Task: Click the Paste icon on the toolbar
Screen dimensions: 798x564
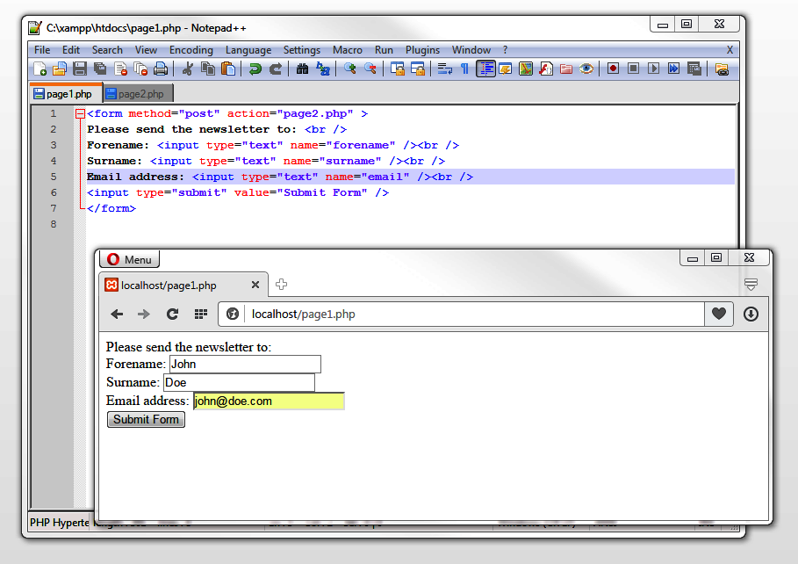Action: point(228,69)
